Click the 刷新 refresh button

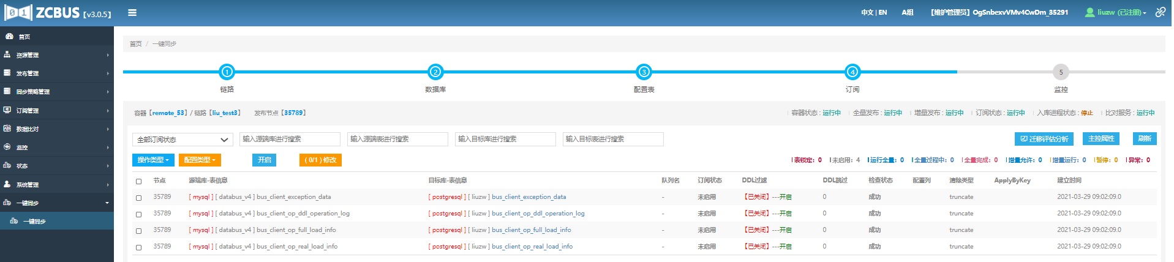coord(1144,139)
